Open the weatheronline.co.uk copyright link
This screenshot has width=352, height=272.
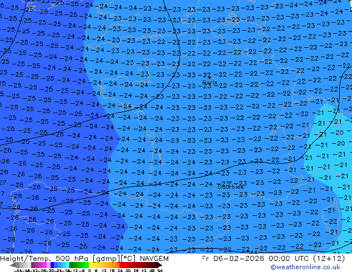tap(305, 267)
